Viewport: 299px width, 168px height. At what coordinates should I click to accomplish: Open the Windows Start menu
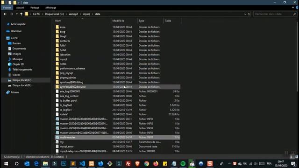[x=6, y=164]
